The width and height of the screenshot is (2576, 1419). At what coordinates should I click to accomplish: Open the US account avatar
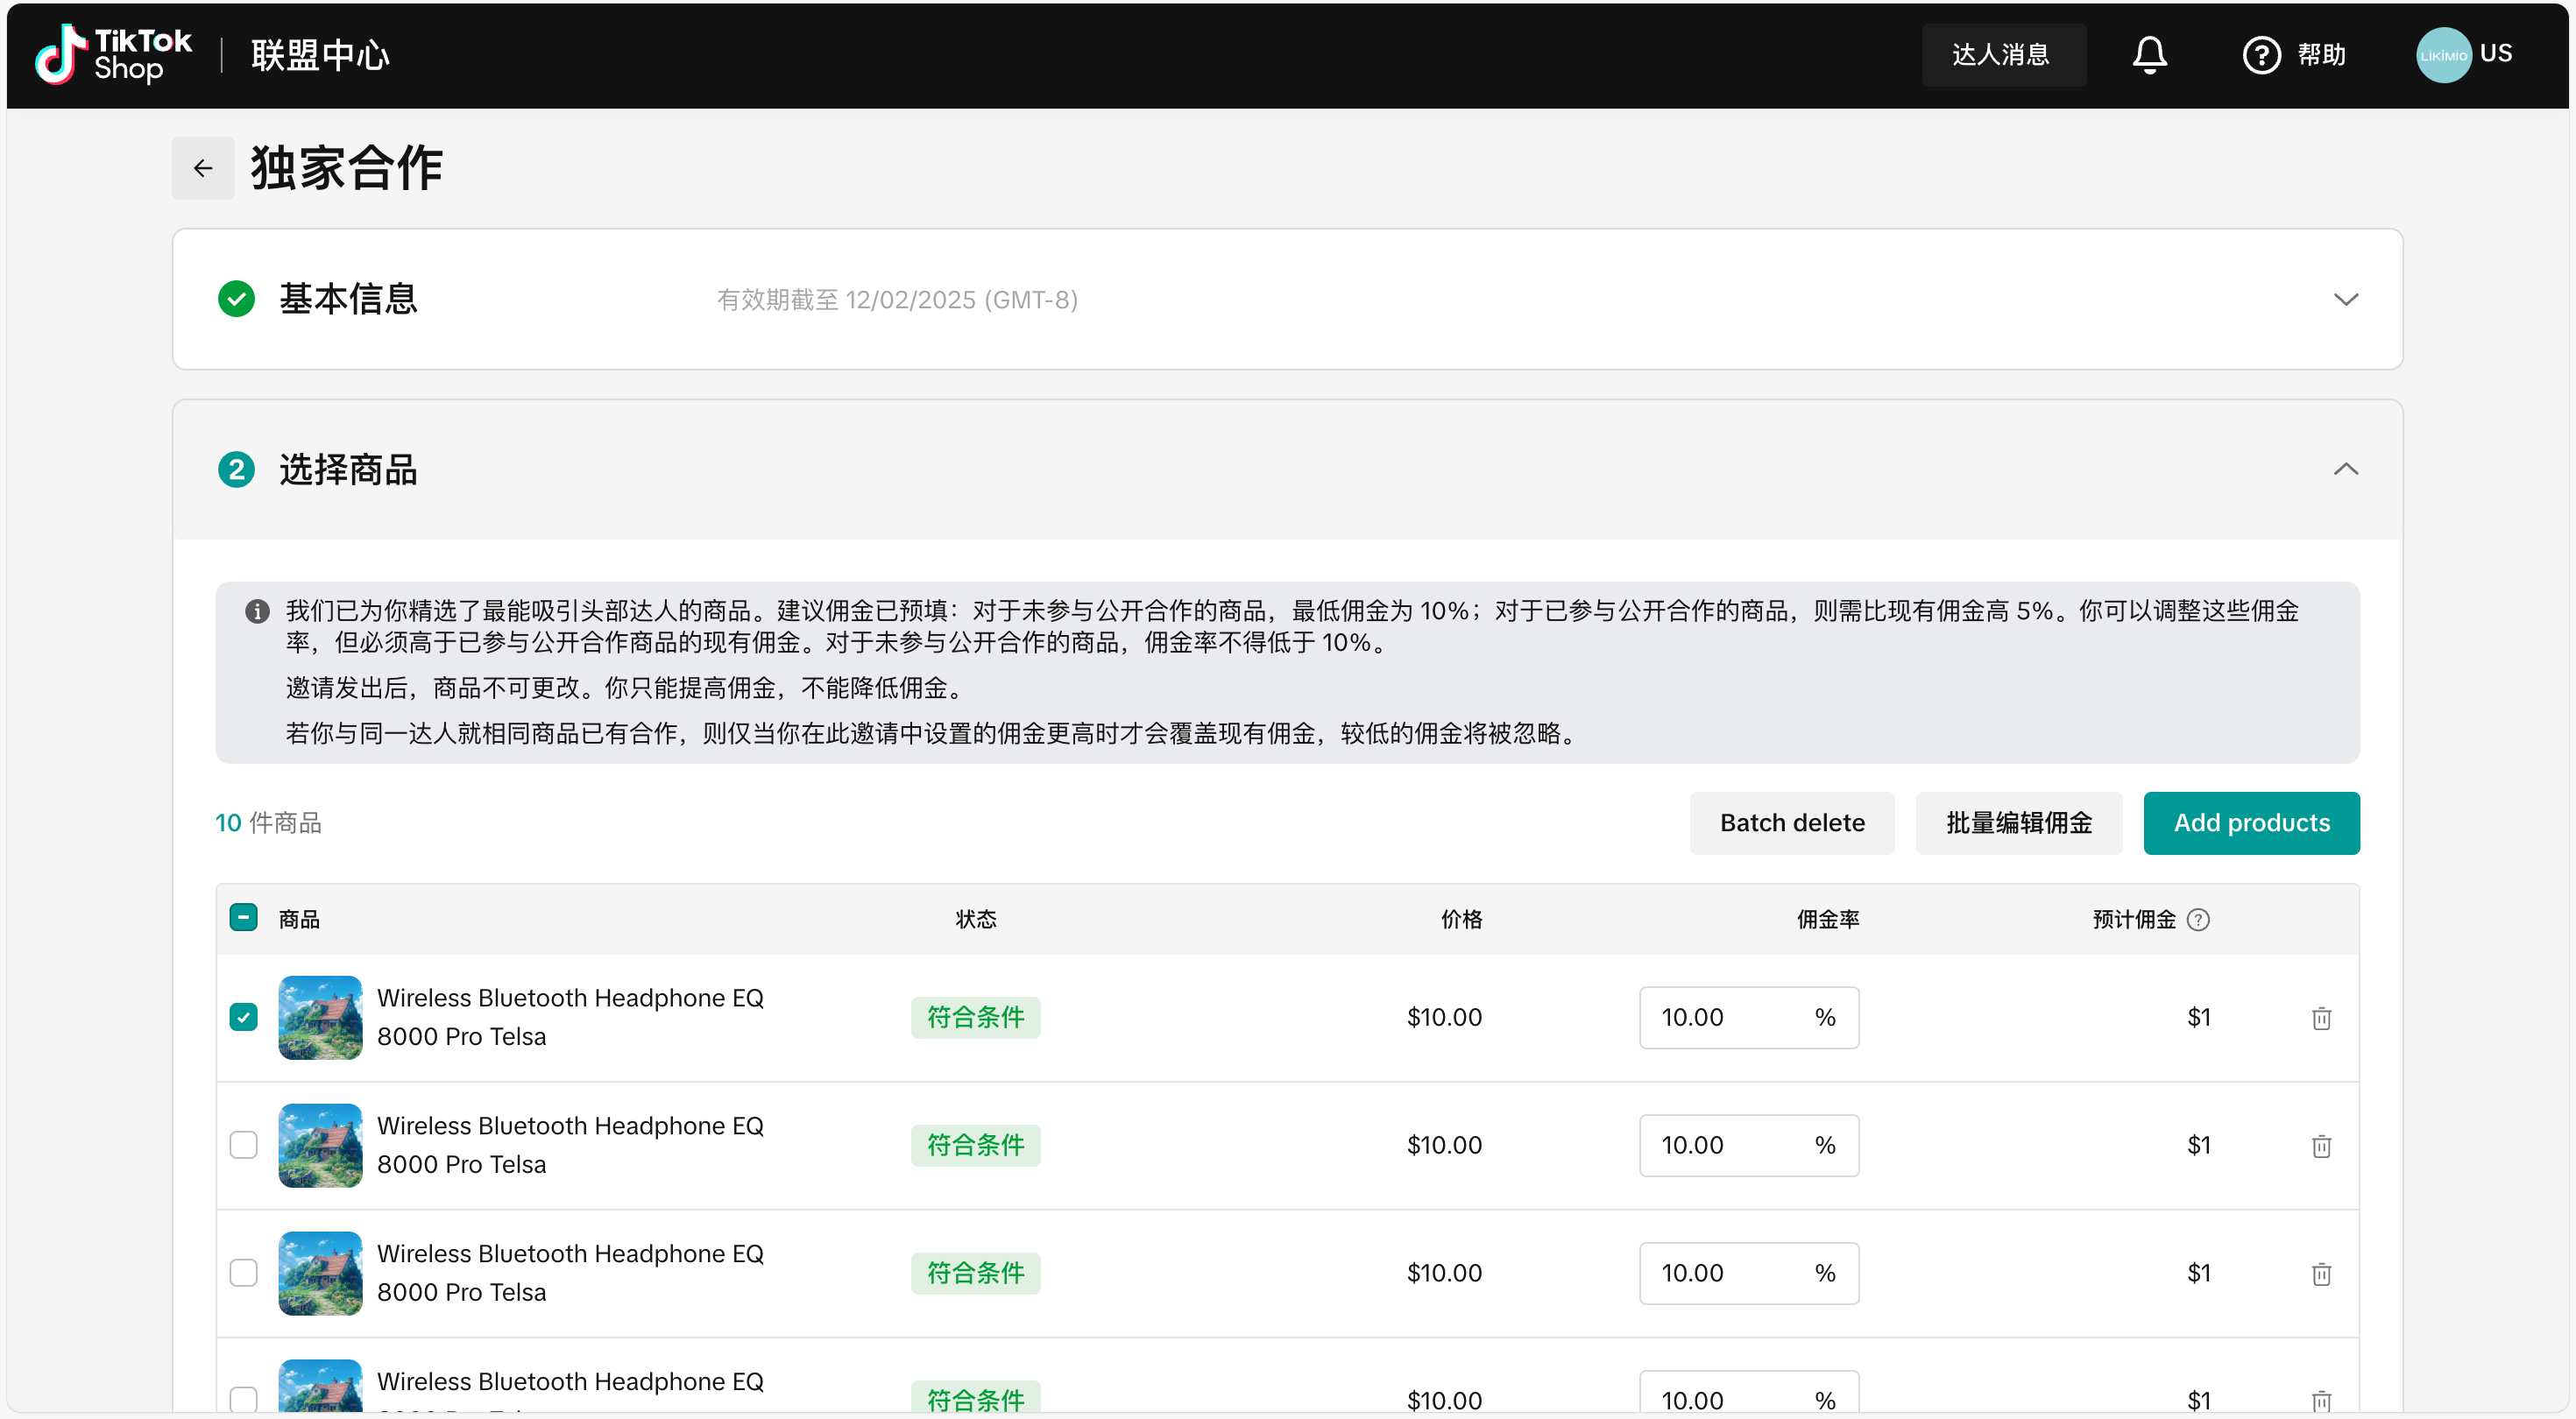2442,55
